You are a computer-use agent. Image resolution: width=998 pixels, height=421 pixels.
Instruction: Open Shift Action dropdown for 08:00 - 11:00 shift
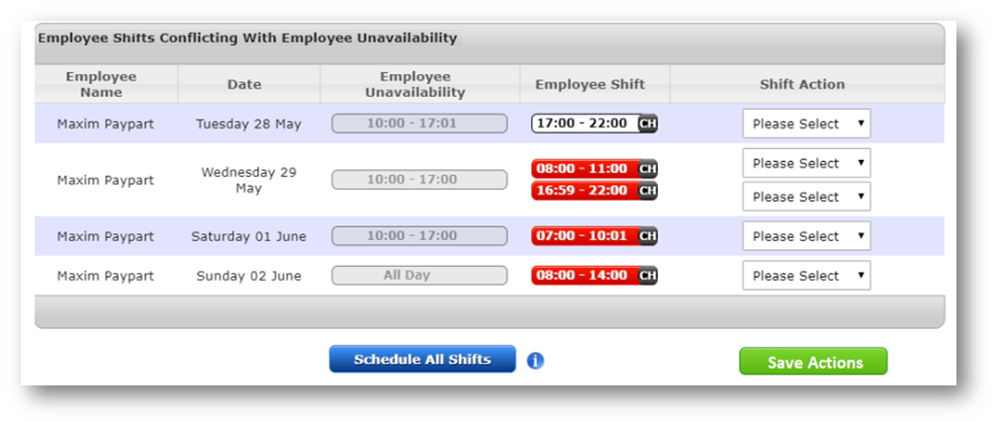pos(806,164)
